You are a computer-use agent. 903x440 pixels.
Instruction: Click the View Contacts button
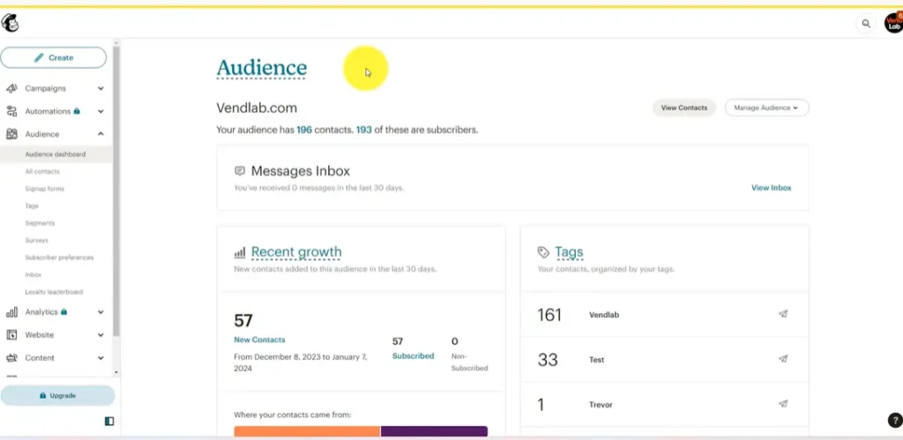point(684,108)
